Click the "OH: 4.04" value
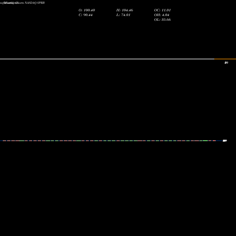The height and width of the screenshot is (236, 236). tap(161, 15)
